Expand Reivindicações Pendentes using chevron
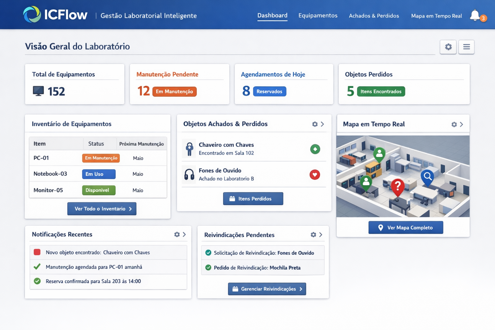 pyautogui.click(x=321, y=235)
